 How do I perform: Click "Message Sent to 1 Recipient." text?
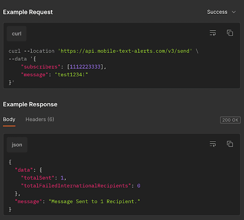(x=94, y=201)
